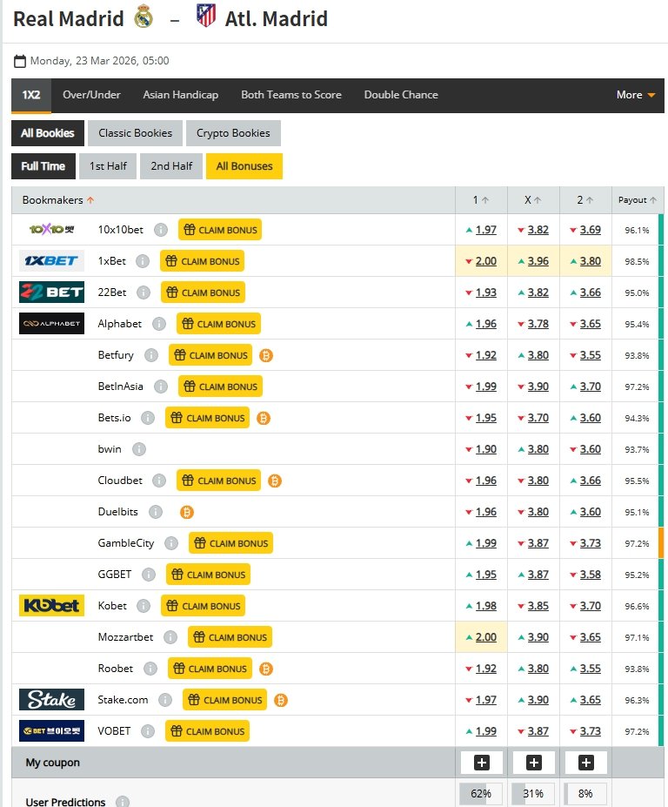Toggle the All Bonuses filter
This screenshot has height=807, width=668.
point(244,166)
